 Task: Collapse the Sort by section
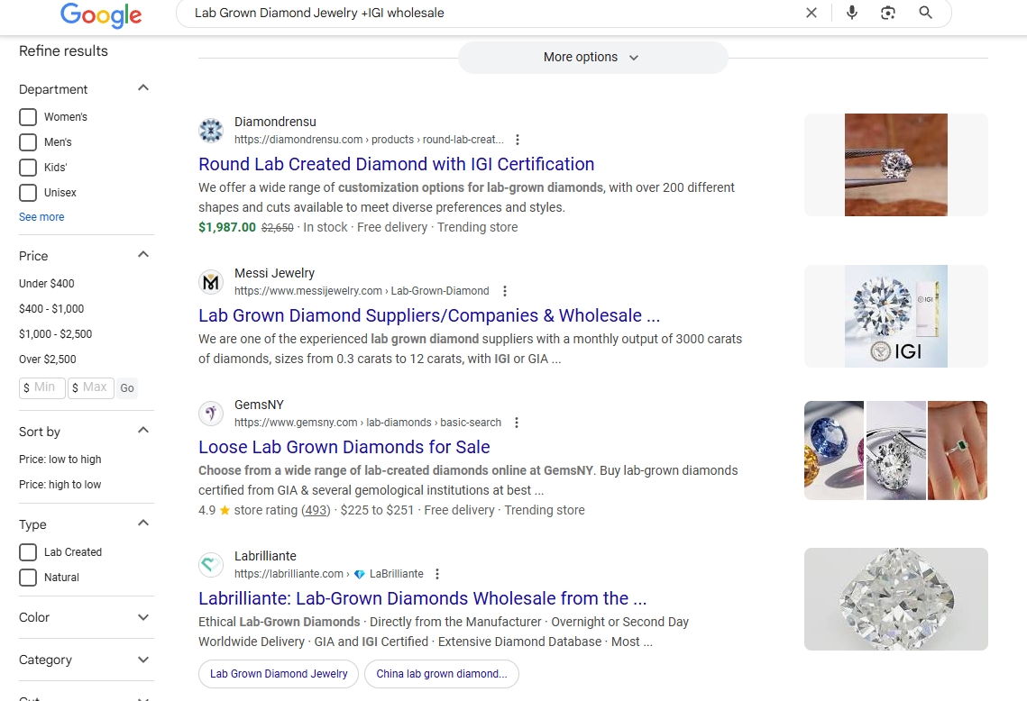143,430
